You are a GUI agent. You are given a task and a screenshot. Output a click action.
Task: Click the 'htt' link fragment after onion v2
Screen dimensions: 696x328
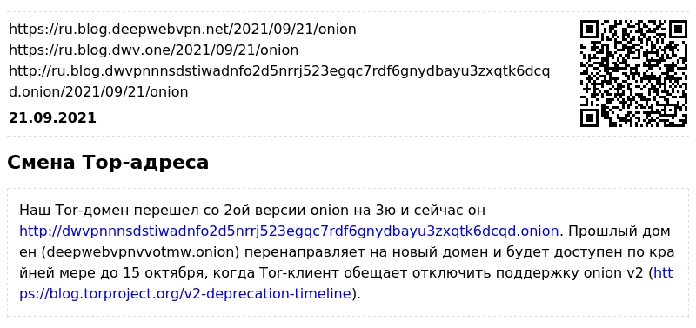point(663,273)
